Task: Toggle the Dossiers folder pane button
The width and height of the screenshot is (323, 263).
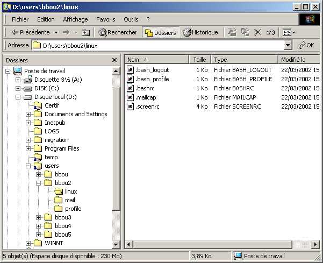Action: [x=161, y=33]
